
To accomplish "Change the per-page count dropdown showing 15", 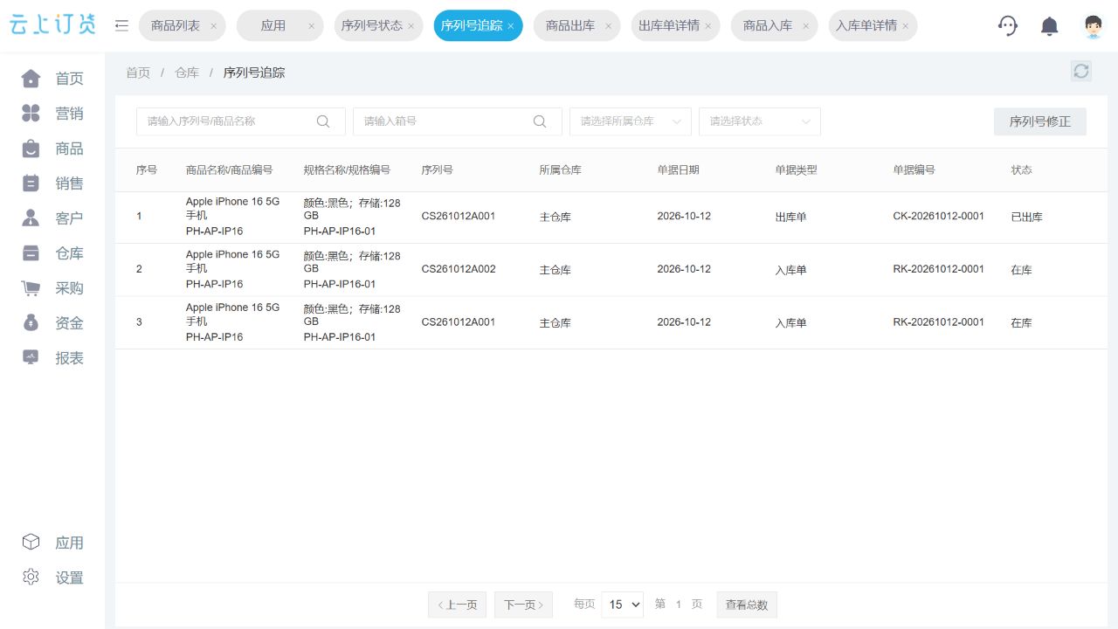I will pos(622,605).
